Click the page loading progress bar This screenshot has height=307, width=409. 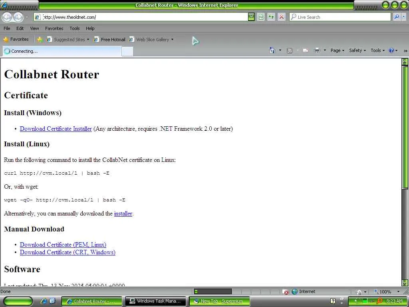(x=212, y=291)
